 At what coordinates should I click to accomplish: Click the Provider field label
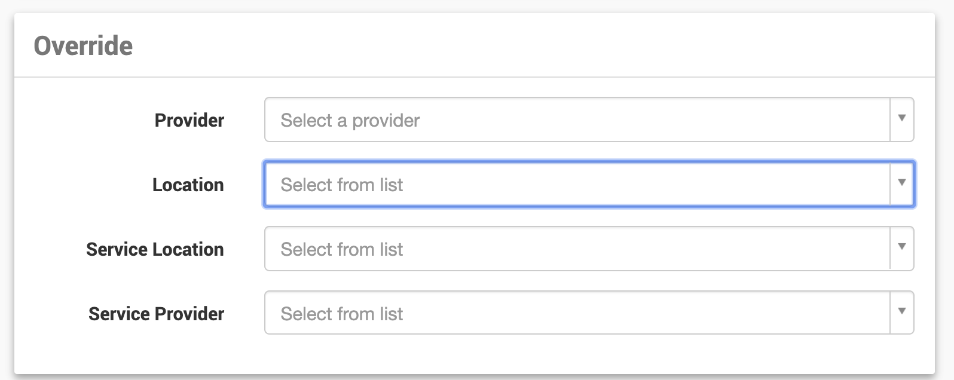click(x=189, y=121)
